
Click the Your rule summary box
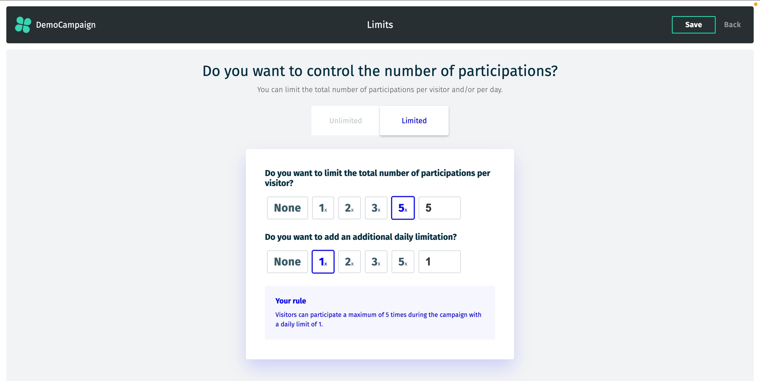pyautogui.click(x=380, y=312)
